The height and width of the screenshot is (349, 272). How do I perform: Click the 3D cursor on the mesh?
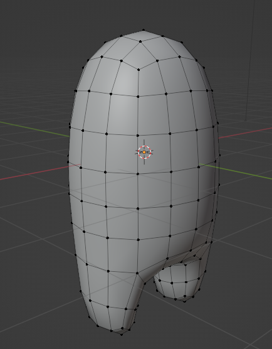(x=144, y=153)
